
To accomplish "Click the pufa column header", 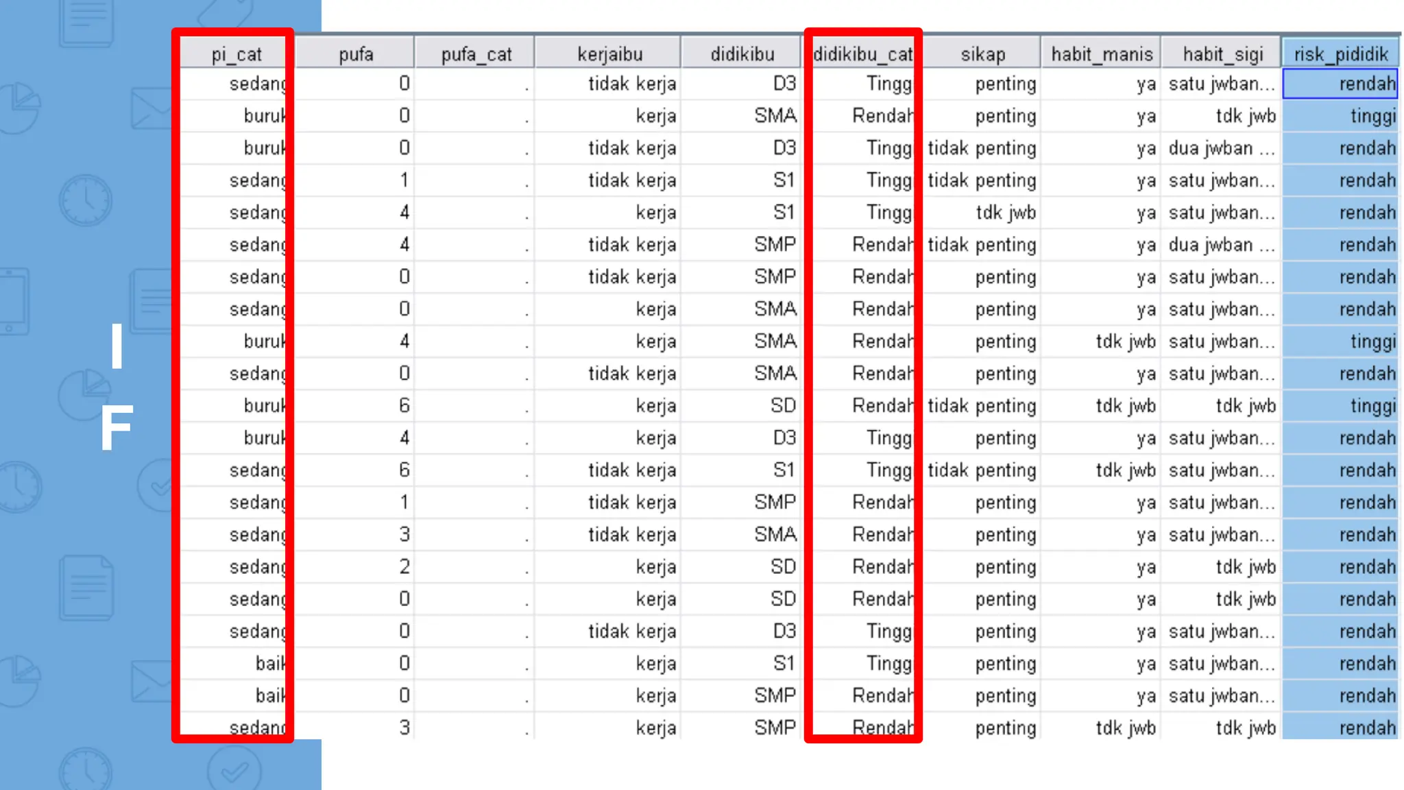I will coord(355,54).
